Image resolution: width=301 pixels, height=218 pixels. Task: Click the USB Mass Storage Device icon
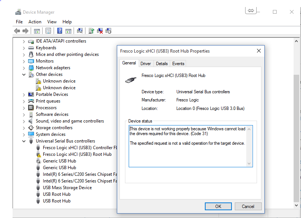click(x=38, y=188)
